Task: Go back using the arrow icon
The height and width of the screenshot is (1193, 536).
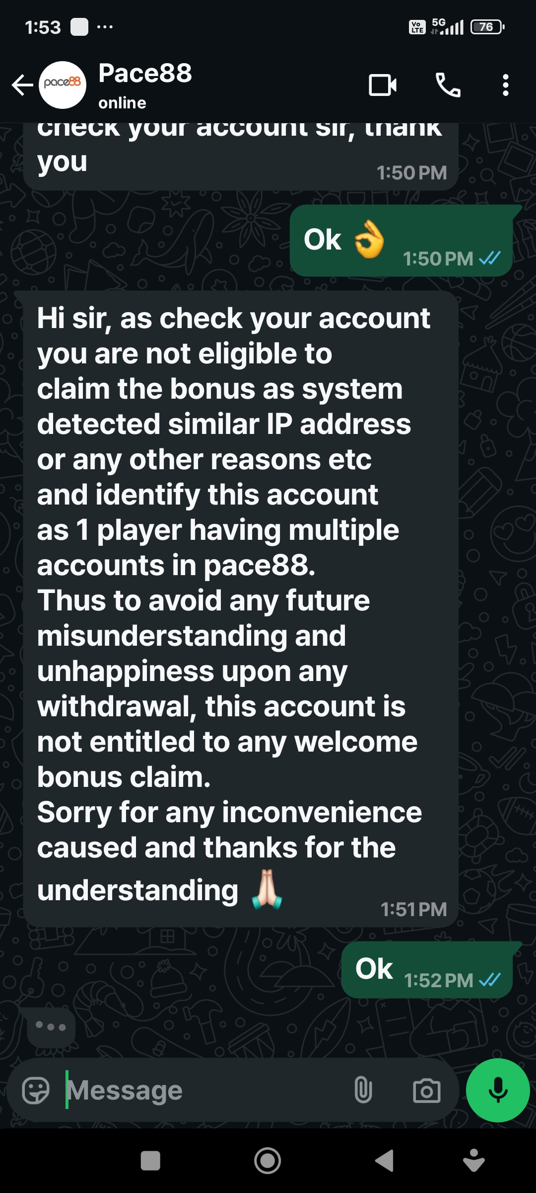Action: (22, 85)
